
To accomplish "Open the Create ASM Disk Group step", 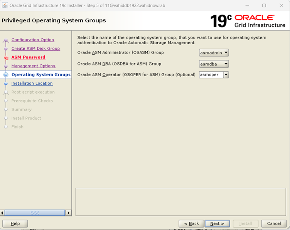I will 35,49.
